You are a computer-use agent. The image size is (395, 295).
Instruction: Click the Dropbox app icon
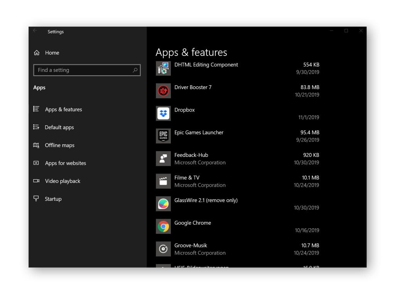(163, 113)
